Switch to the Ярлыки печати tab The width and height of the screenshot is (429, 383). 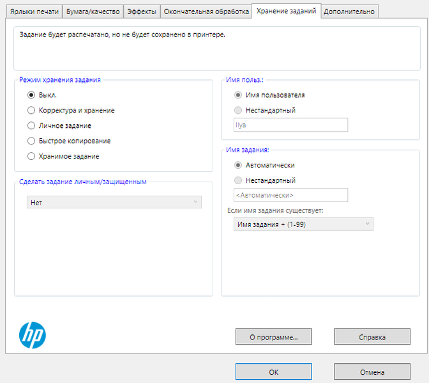(x=34, y=12)
